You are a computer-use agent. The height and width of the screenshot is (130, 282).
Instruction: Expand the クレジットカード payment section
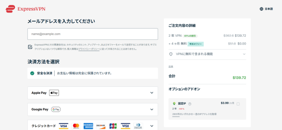pos(152,126)
